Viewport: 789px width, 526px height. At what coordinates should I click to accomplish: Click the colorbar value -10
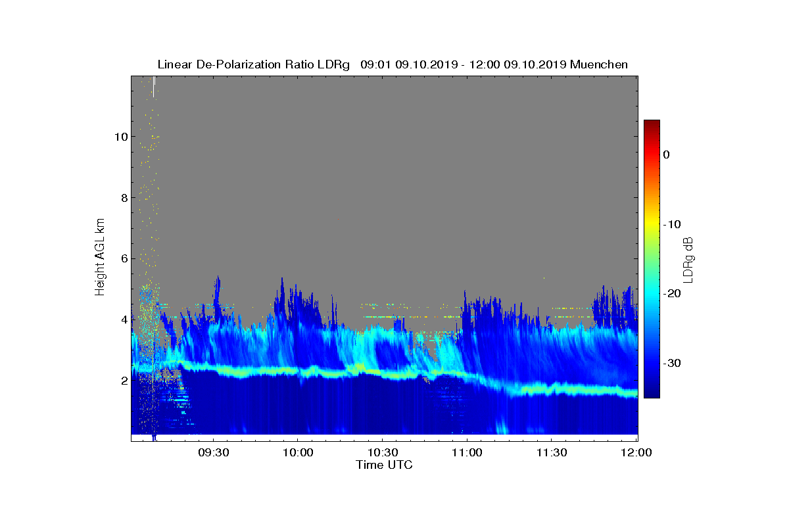[672, 224]
